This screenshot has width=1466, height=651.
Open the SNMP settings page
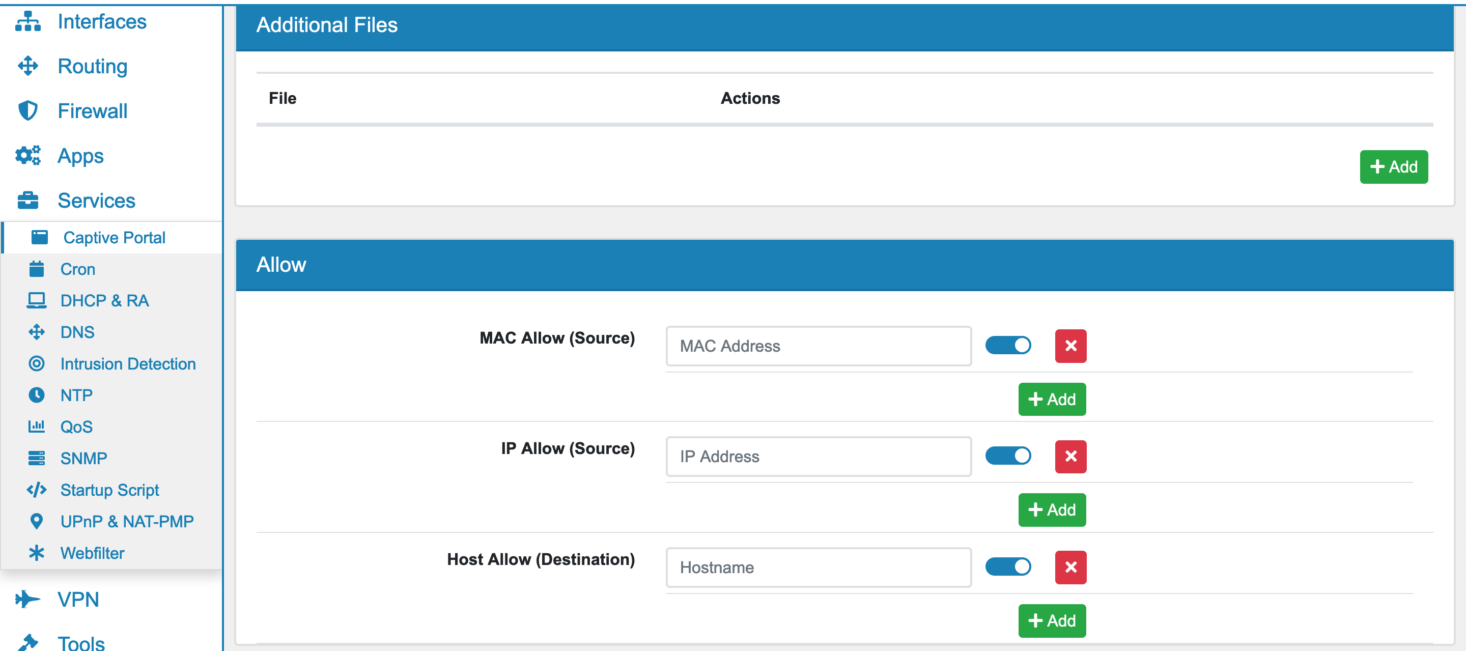point(83,458)
